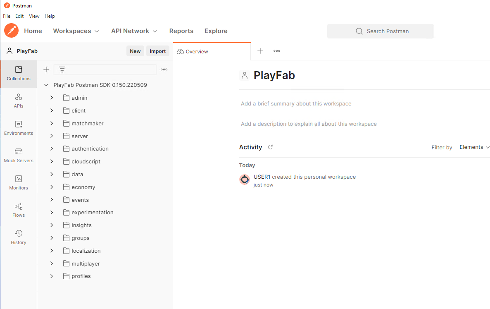The width and height of the screenshot is (490, 309).
Task: Click USER1's avatar in Activity feed
Action: (x=244, y=180)
